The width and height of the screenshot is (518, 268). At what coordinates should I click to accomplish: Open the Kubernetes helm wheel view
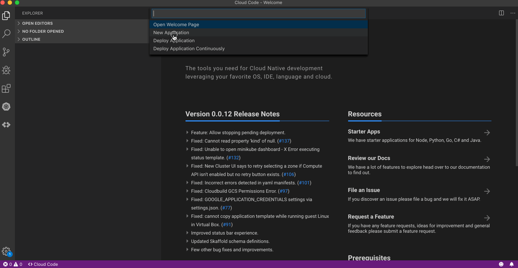6,107
